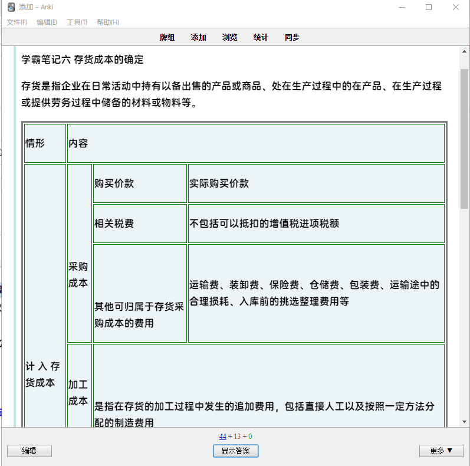The image size is (470, 466).
Task: Click the 加工成本 cell
Action: pos(80,386)
